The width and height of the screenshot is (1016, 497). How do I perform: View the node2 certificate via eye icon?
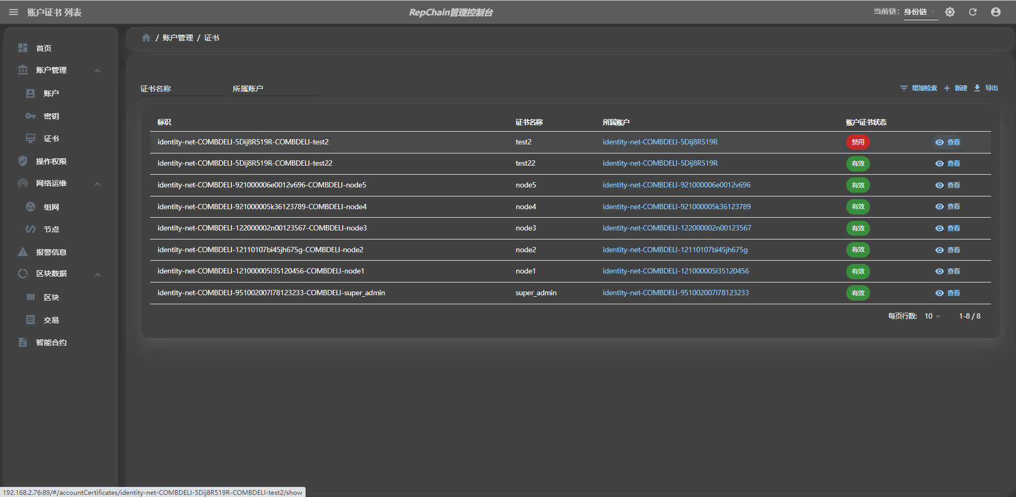coord(940,250)
